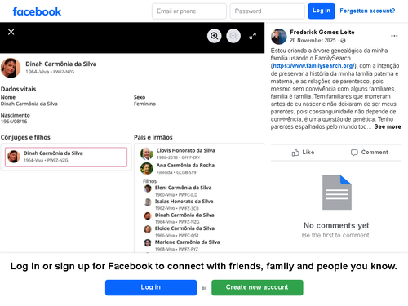The image size is (408, 306).
Task: Open the Forgotten account link
Action: pos(367,11)
